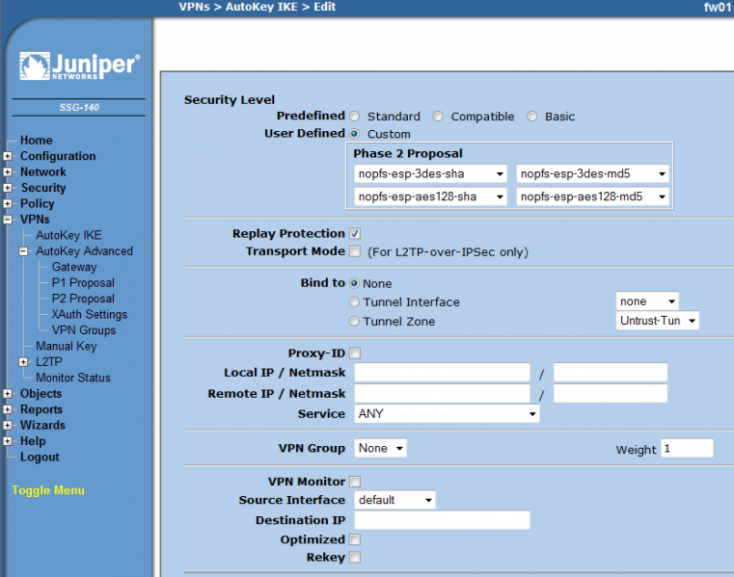Image resolution: width=734 pixels, height=577 pixels.
Task: Select the Standard predefined security level
Action: click(354, 117)
